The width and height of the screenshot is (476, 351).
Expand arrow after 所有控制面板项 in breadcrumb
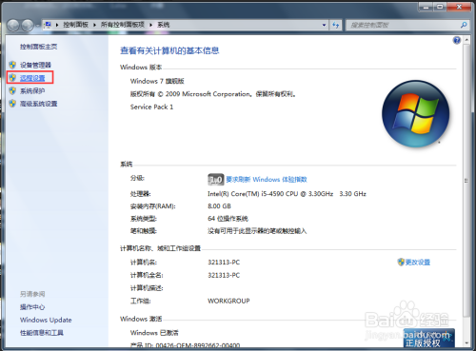(150, 25)
